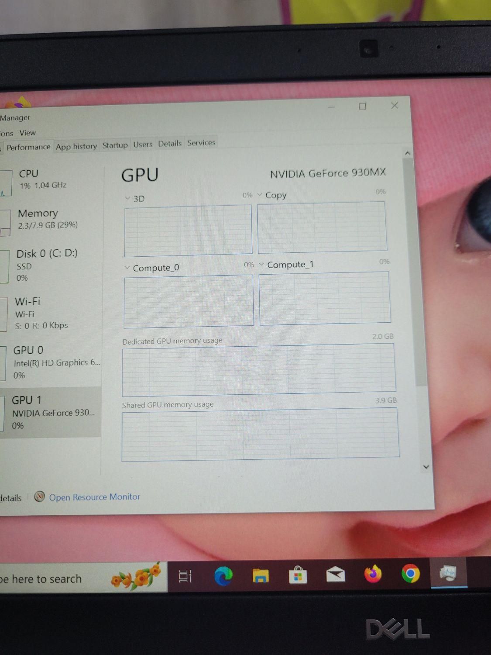
Task: Open Microsoft Store from the taskbar
Action: (x=298, y=575)
